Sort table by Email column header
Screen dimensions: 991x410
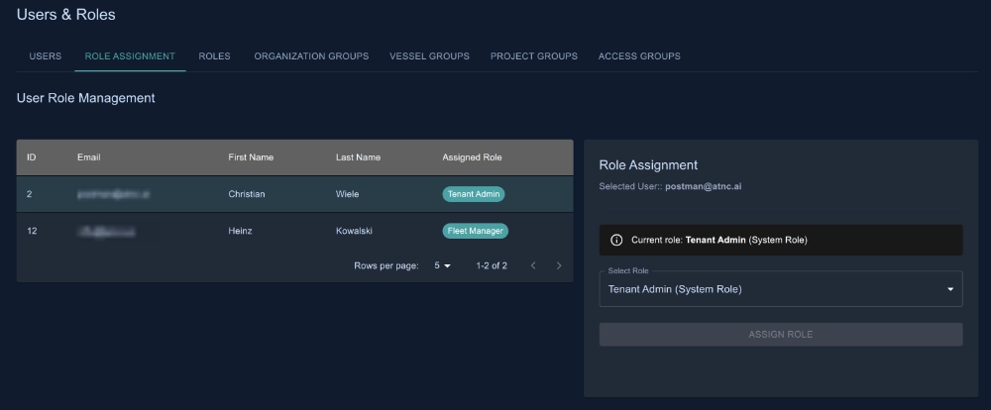tap(89, 157)
